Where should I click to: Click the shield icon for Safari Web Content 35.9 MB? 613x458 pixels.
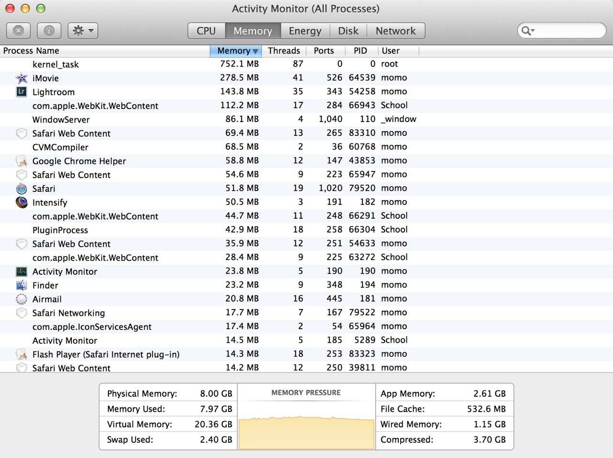[22, 244]
